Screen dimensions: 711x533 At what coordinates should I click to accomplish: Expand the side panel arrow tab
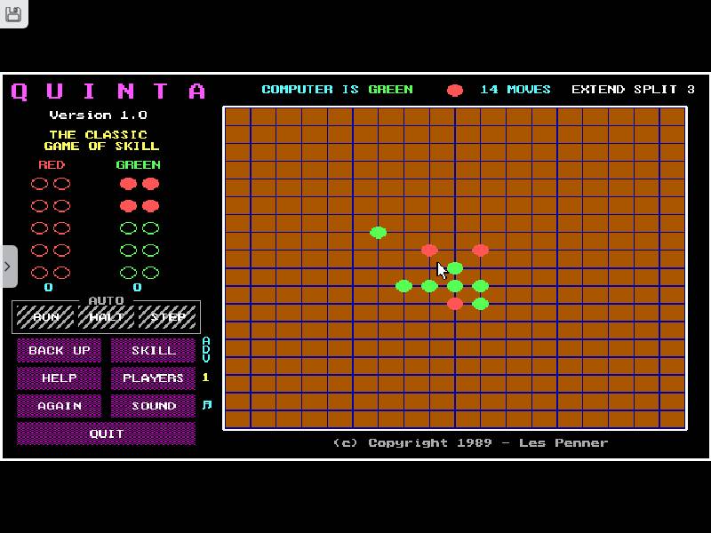(8, 266)
